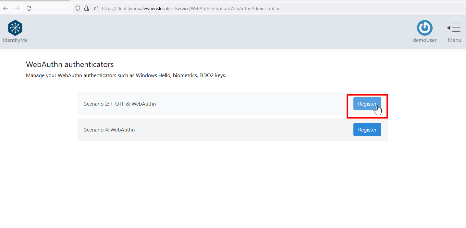Click the IdentifyMe hexagon logo
This screenshot has height=228, width=466.
tap(15, 28)
